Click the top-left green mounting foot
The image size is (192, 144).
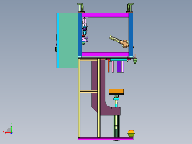pyautogui.click(x=81, y=7)
